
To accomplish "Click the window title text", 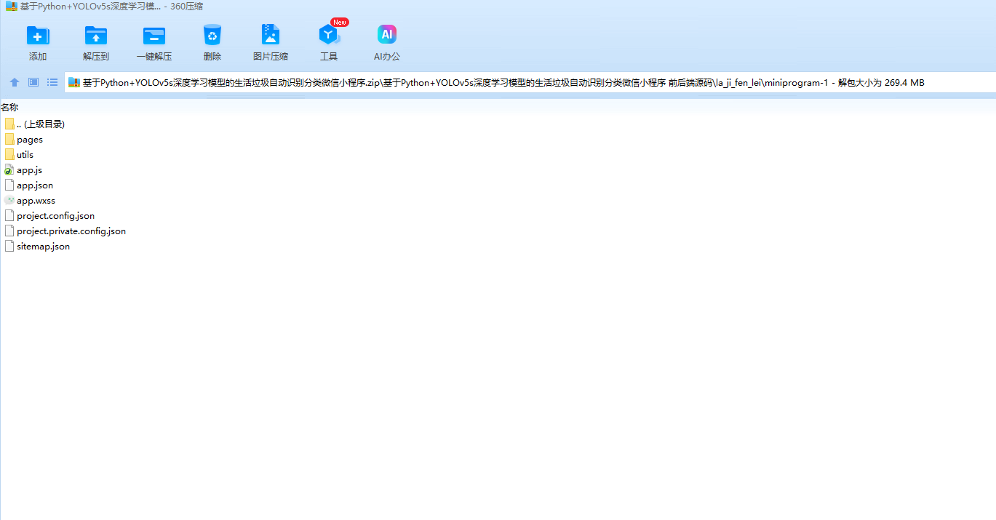I will (x=111, y=6).
